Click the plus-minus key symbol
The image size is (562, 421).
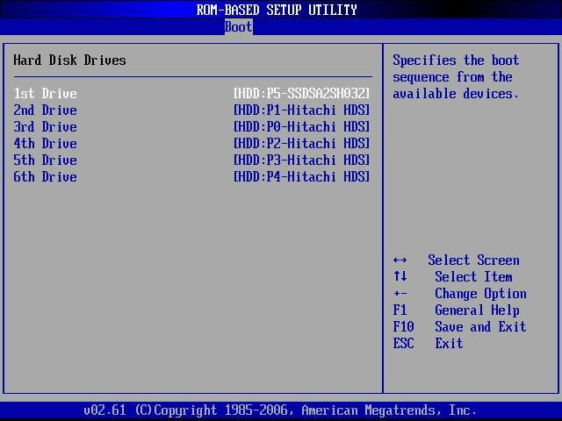[400, 294]
